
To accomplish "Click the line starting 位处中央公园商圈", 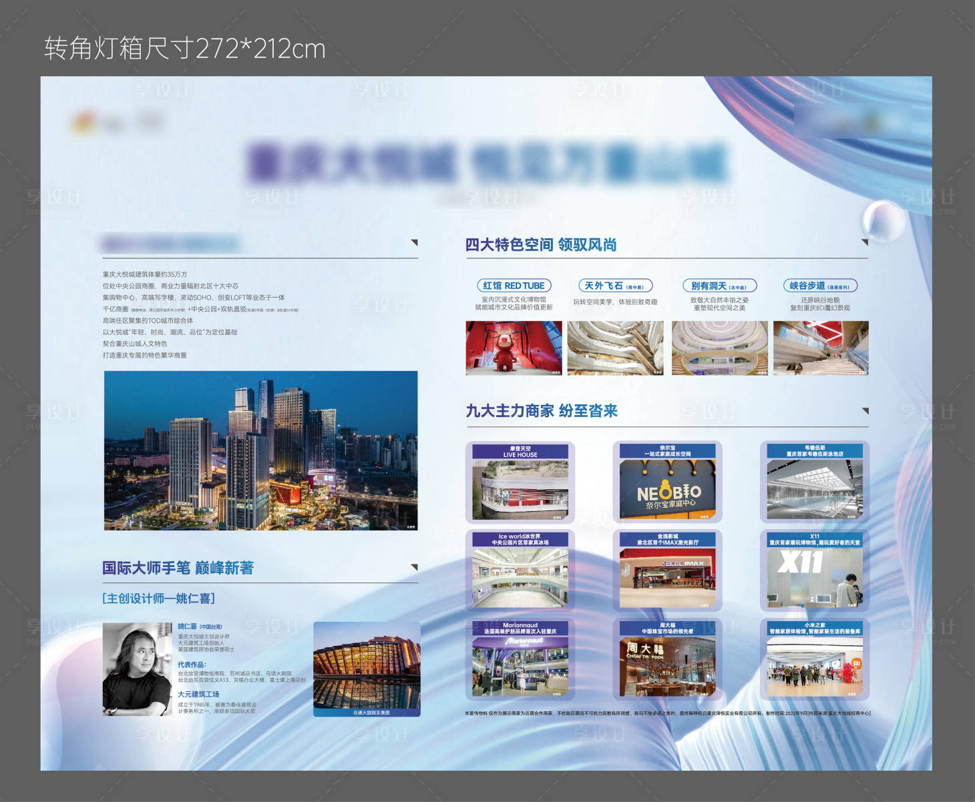I will [170, 286].
